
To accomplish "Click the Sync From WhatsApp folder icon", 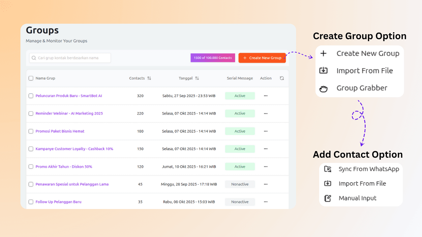I will 327,169.
